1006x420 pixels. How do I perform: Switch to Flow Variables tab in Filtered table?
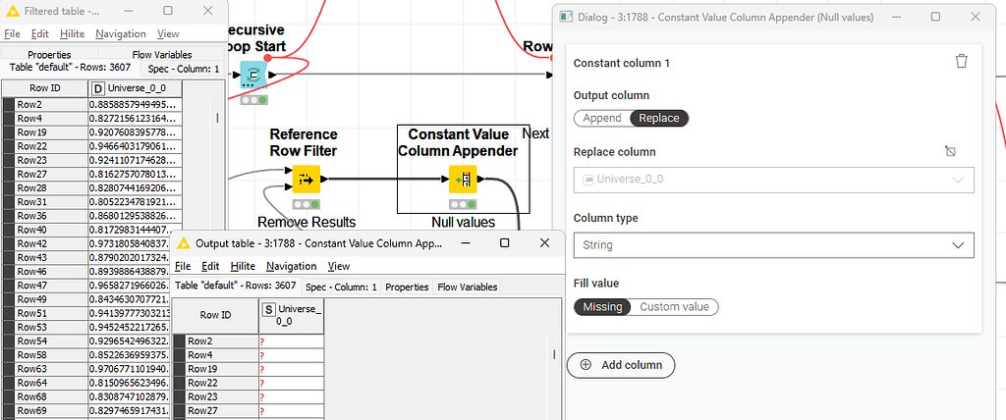[162, 55]
